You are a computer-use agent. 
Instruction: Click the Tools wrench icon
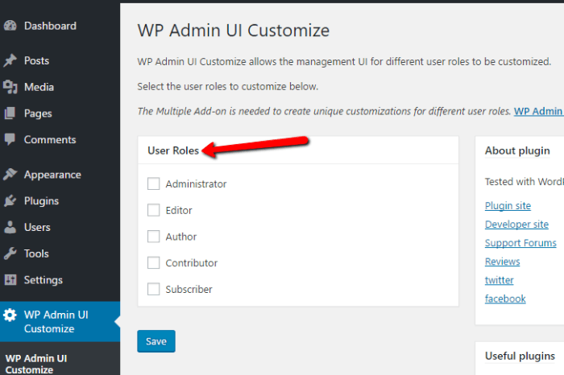pos(10,253)
